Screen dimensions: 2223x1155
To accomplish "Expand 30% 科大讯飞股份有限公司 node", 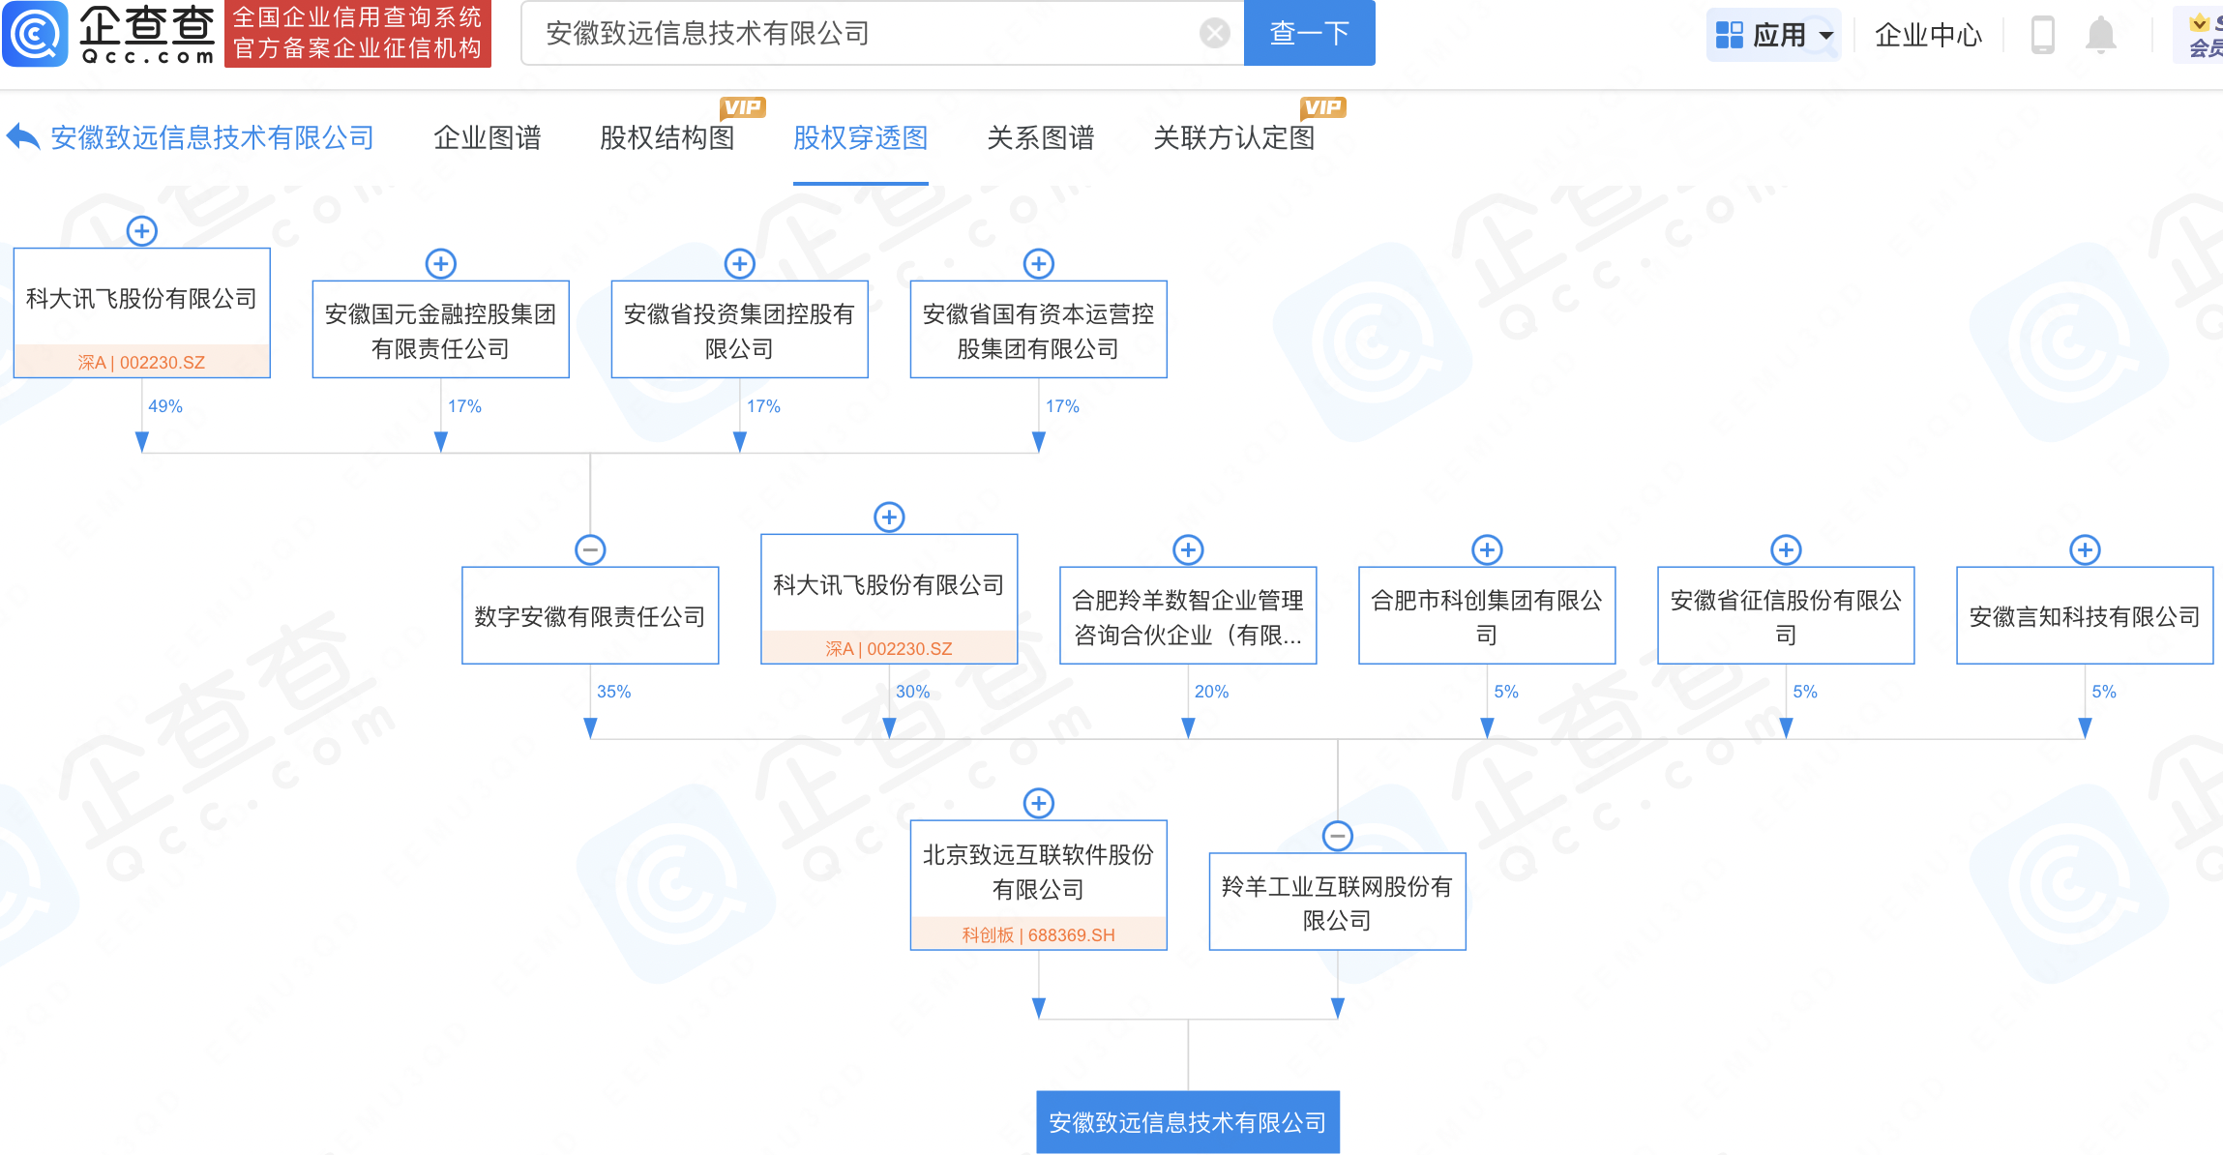I will click(x=889, y=518).
